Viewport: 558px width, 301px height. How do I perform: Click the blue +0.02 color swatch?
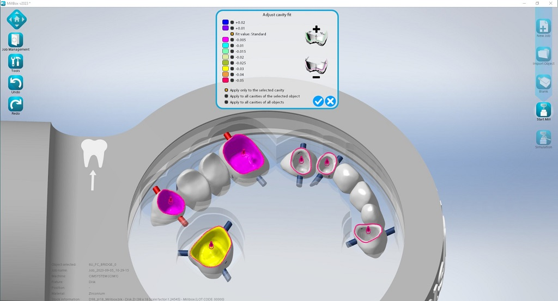[x=225, y=22]
